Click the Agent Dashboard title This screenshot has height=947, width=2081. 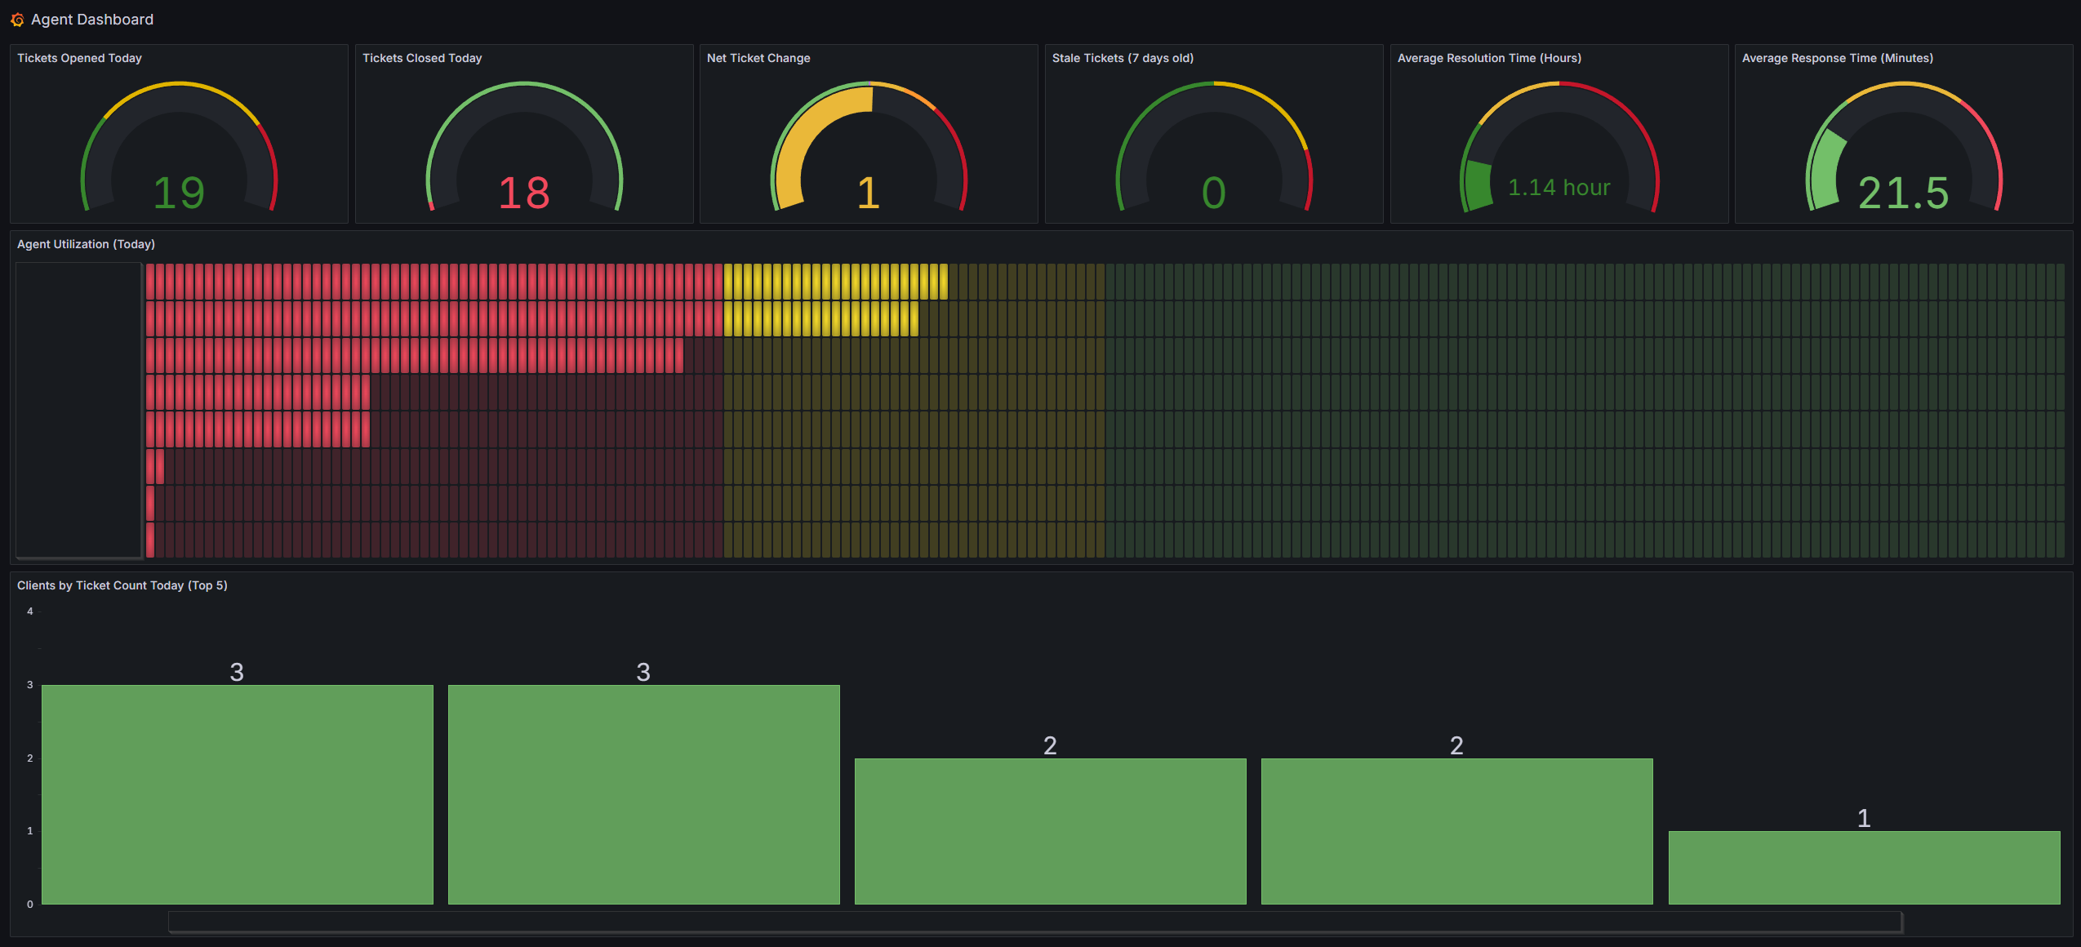tap(91, 19)
